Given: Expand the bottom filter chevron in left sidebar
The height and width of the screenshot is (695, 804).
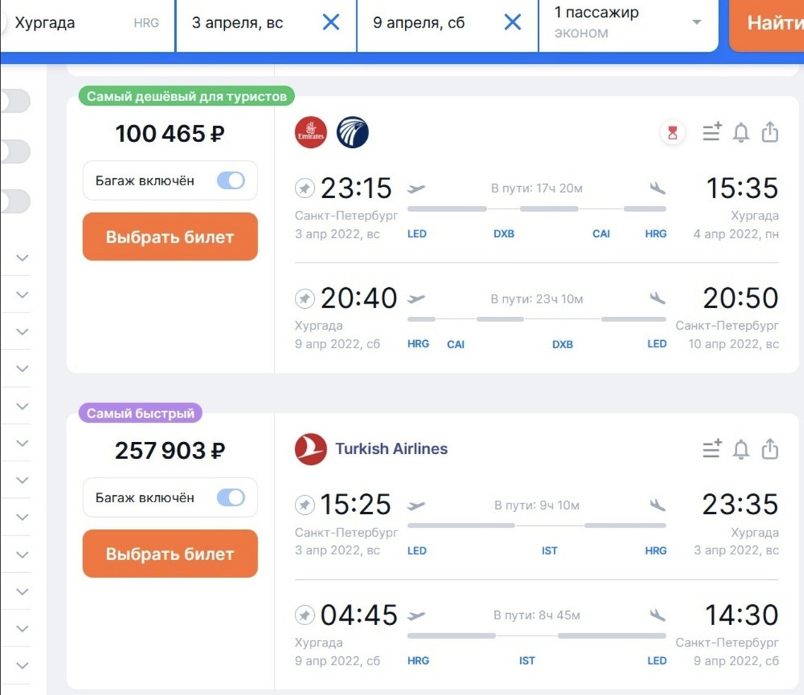Looking at the screenshot, I should click(x=22, y=665).
